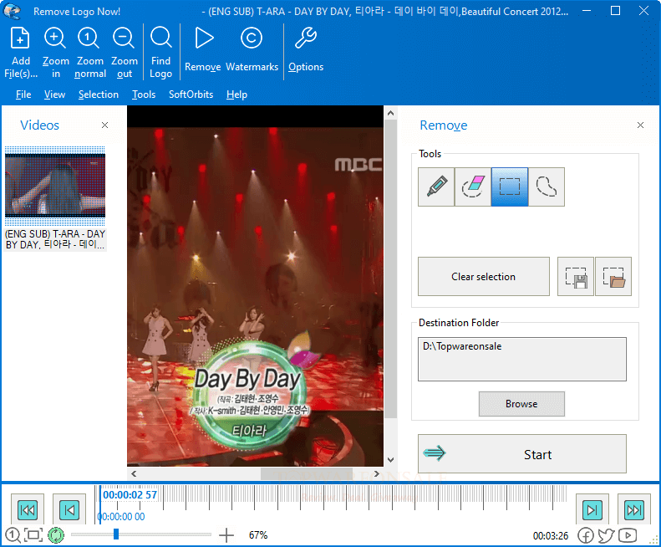Click the 00:00:02 57 timecode label
Image resolution: width=661 pixels, height=547 pixels.
point(130,494)
